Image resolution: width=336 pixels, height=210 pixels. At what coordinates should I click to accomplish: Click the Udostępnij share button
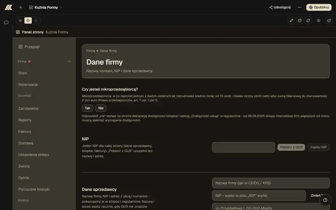point(280,7)
